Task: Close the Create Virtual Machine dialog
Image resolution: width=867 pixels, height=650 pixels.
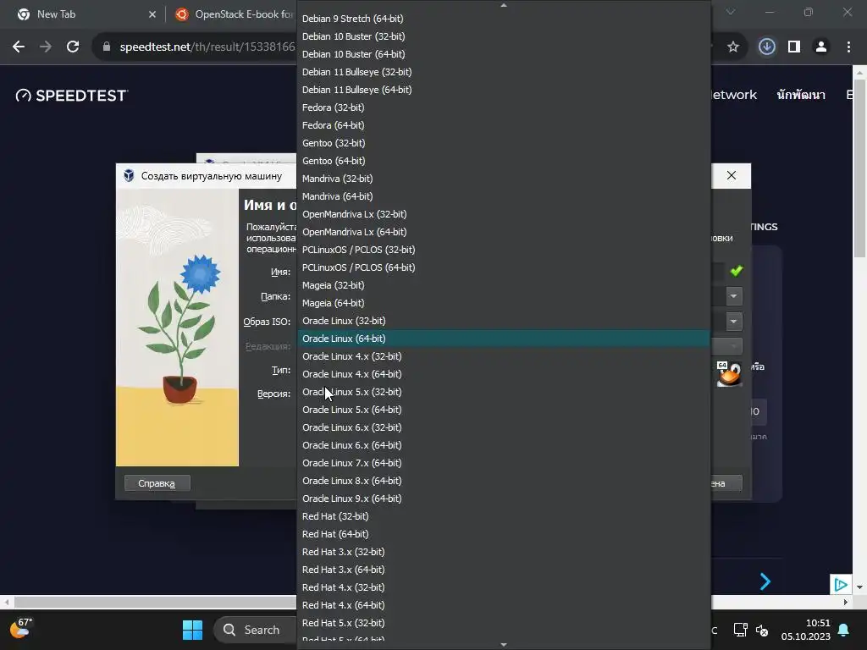Action: 731,175
